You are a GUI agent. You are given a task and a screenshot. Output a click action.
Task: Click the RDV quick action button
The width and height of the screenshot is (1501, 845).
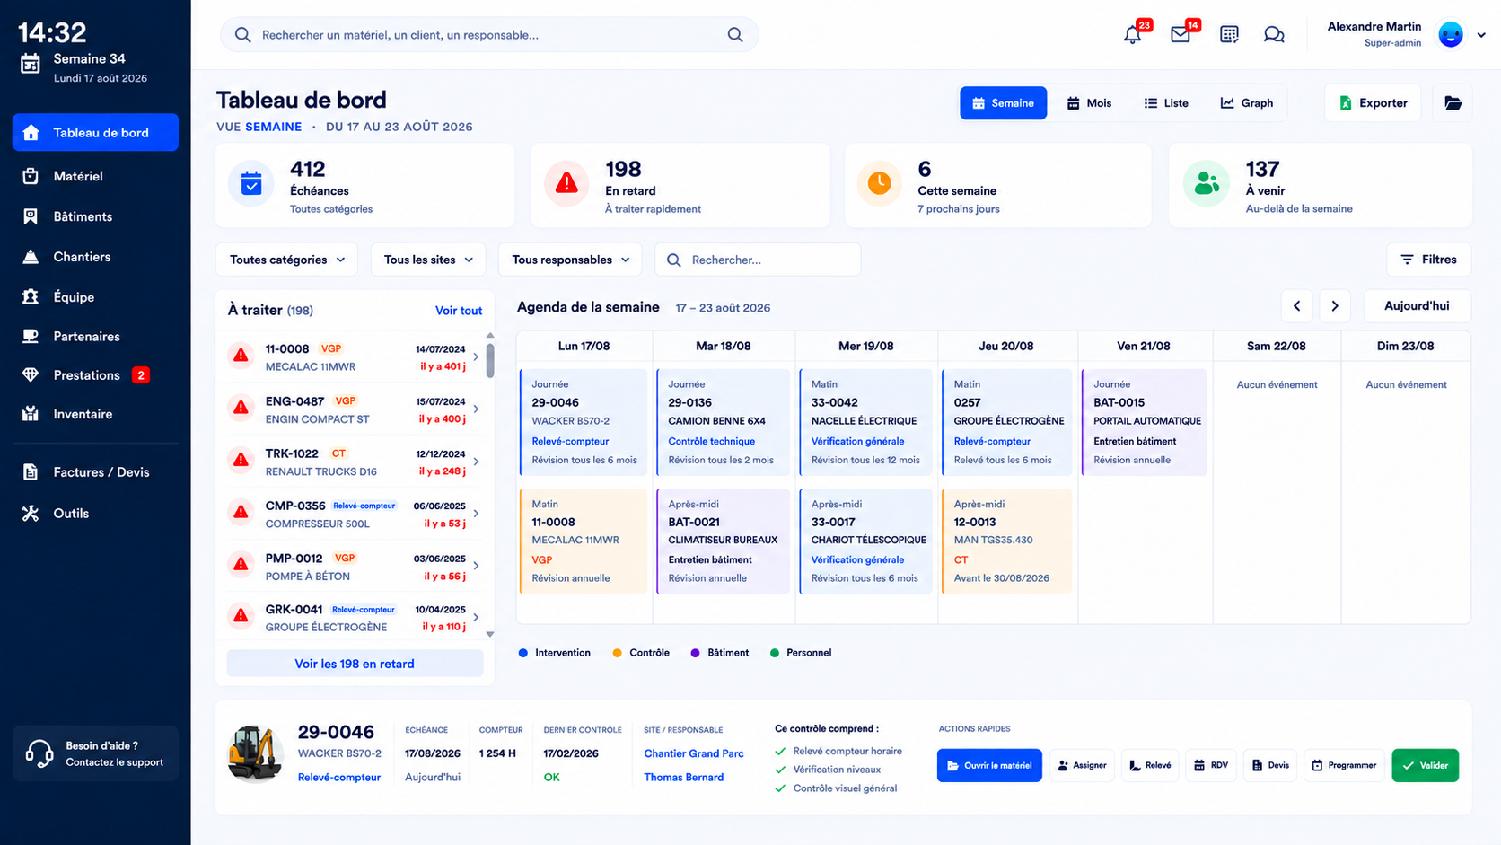[x=1211, y=765]
